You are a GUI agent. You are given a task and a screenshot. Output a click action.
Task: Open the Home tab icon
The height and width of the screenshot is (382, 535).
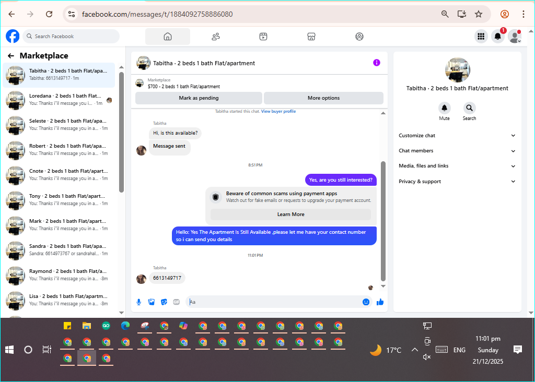[168, 37]
